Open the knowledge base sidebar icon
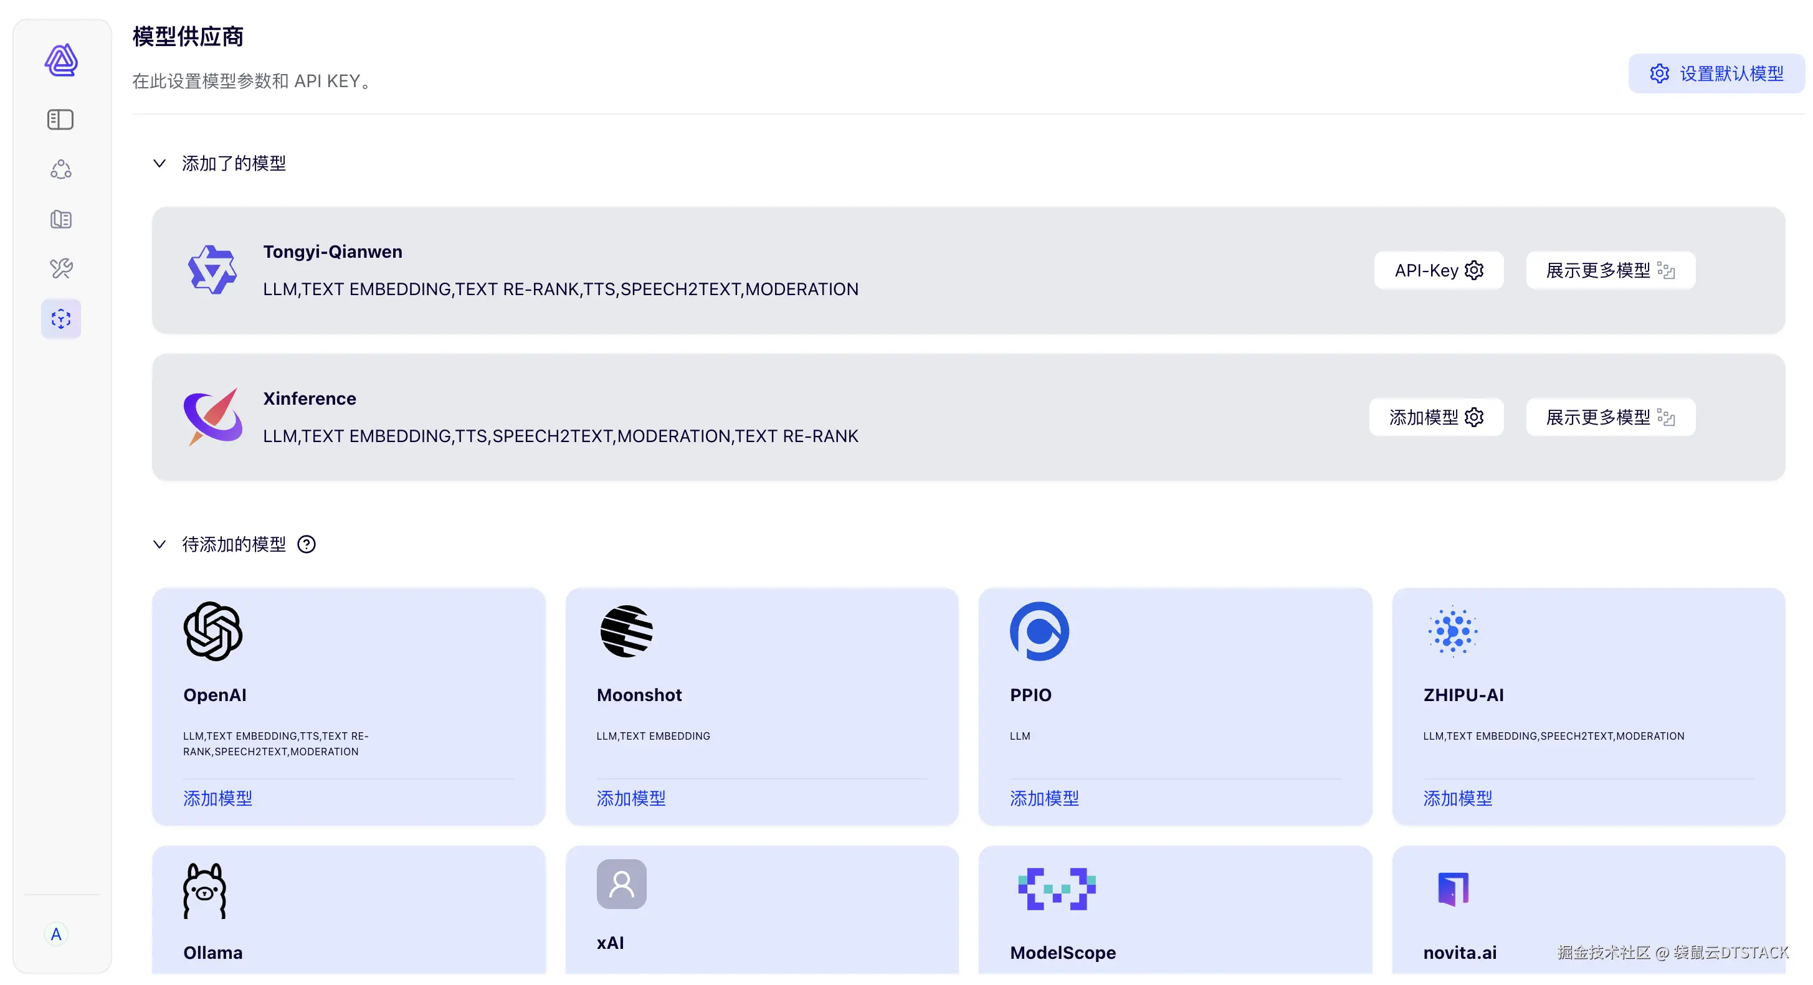1813x985 pixels. 60,220
